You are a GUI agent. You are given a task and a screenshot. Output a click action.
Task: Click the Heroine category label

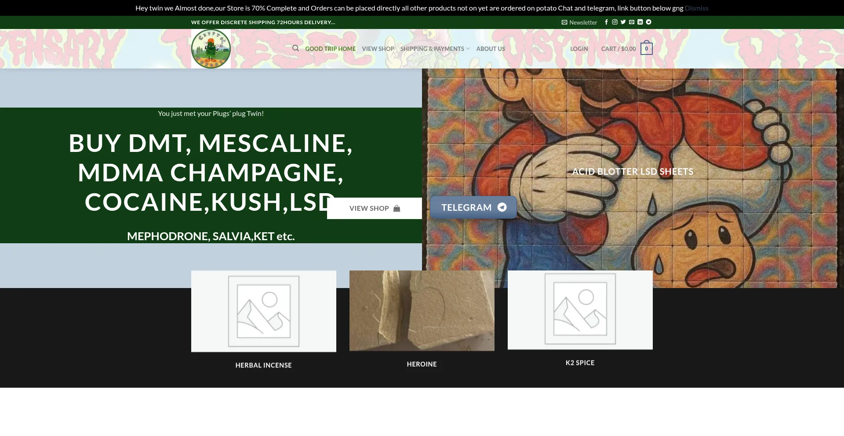422,364
